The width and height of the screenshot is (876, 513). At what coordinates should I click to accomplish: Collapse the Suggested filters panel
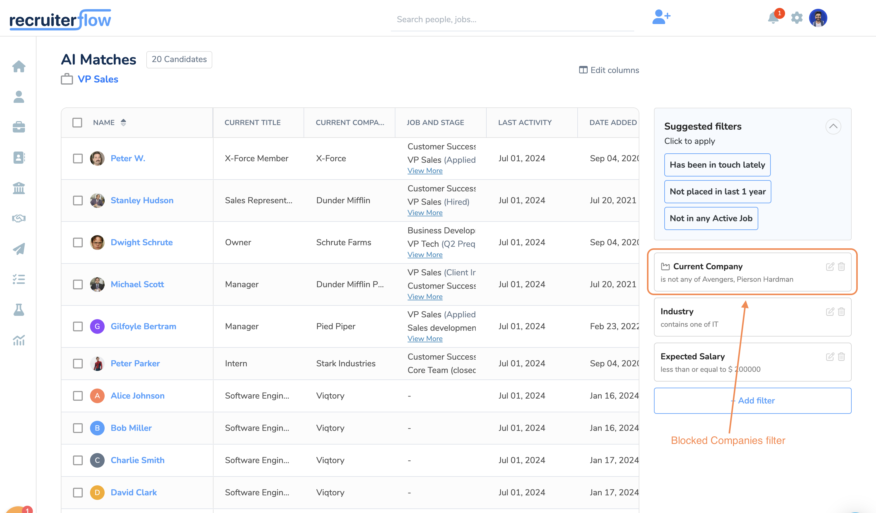[833, 126]
